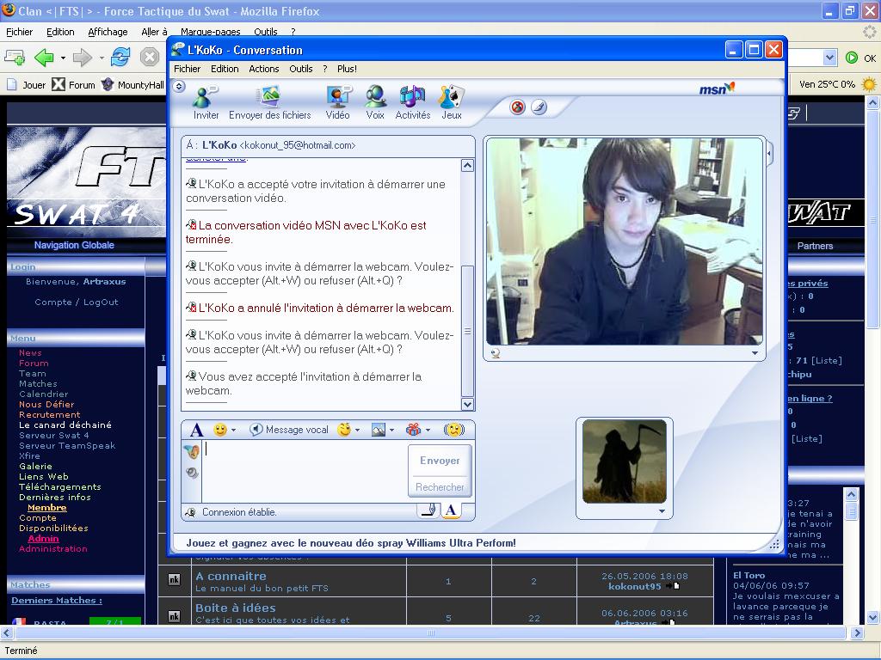Open my display picture dropdown arrow
881x660 pixels.
click(x=662, y=511)
